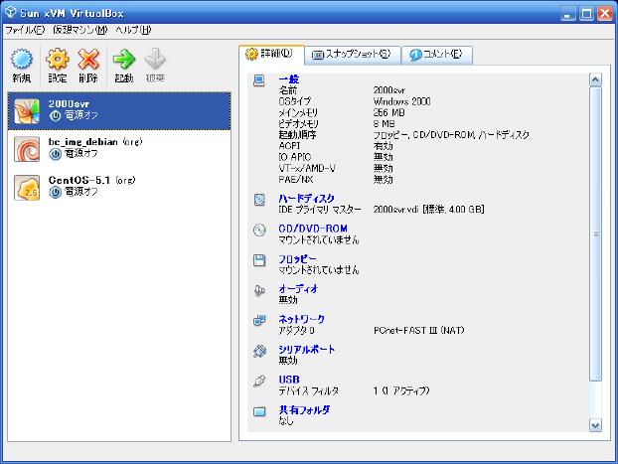
Task: Click the details pane scrollbar thumb
Action: [x=595, y=233]
